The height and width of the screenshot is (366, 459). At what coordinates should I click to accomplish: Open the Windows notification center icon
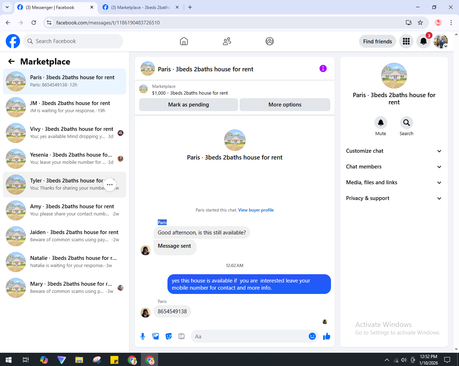pyautogui.click(x=447, y=360)
